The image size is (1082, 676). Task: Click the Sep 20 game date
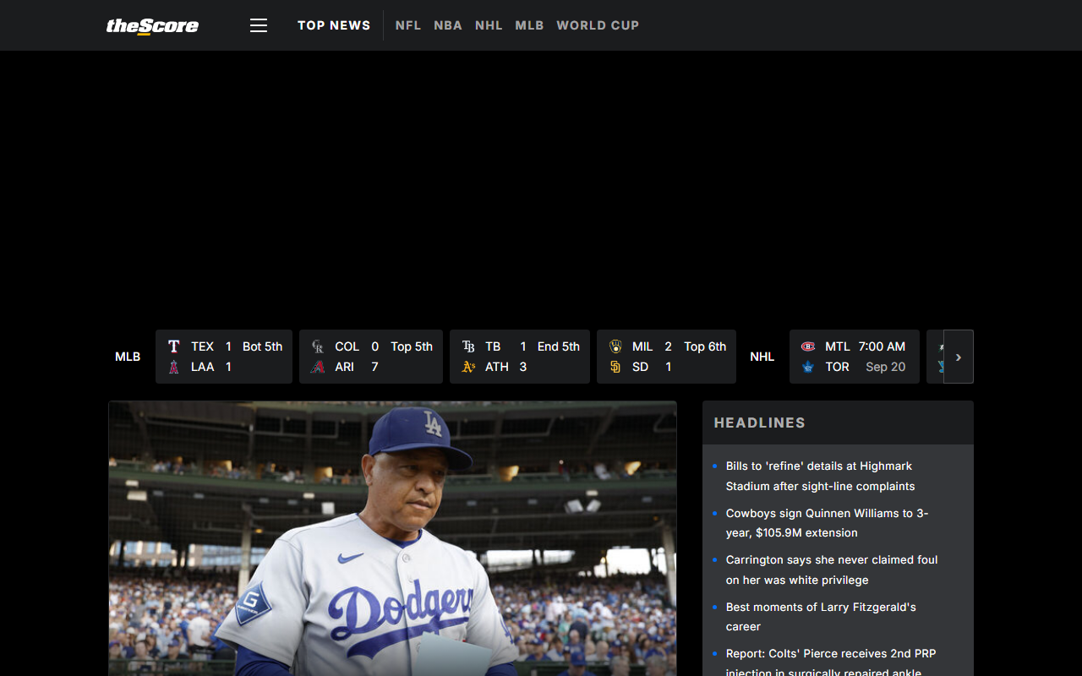tap(885, 367)
